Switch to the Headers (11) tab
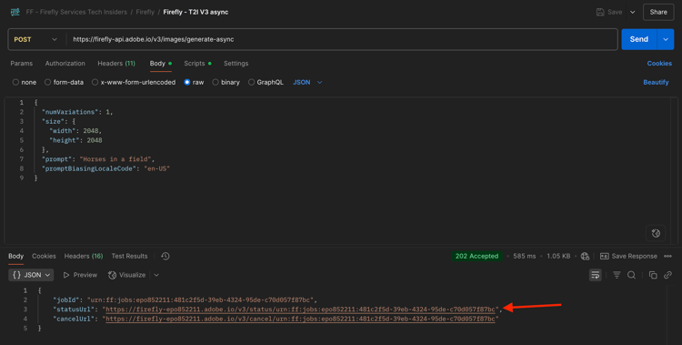 pyautogui.click(x=116, y=64)
